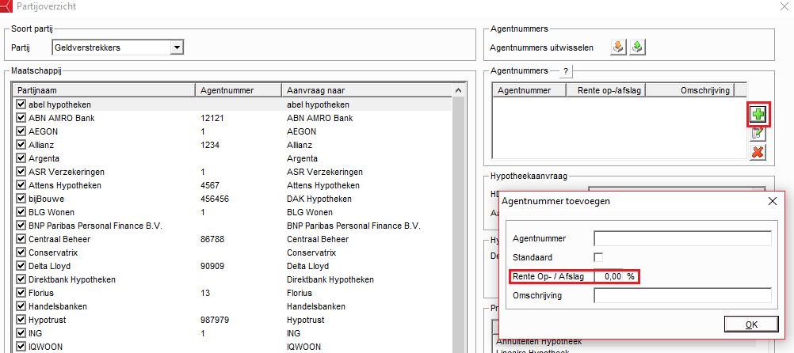Select the Centraal Beheer party name
The width and height of the screenshot is (794, 353).
[x=59, y=239]
